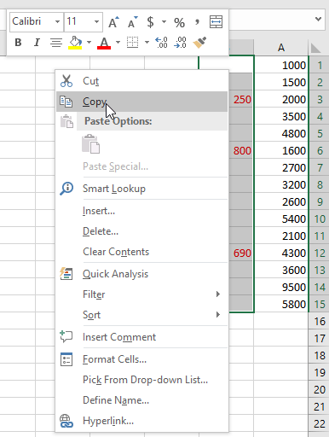The height and width of the screenshot is (437, 329).
Task: Expand the Filter submenu
Action: point(142,294)
